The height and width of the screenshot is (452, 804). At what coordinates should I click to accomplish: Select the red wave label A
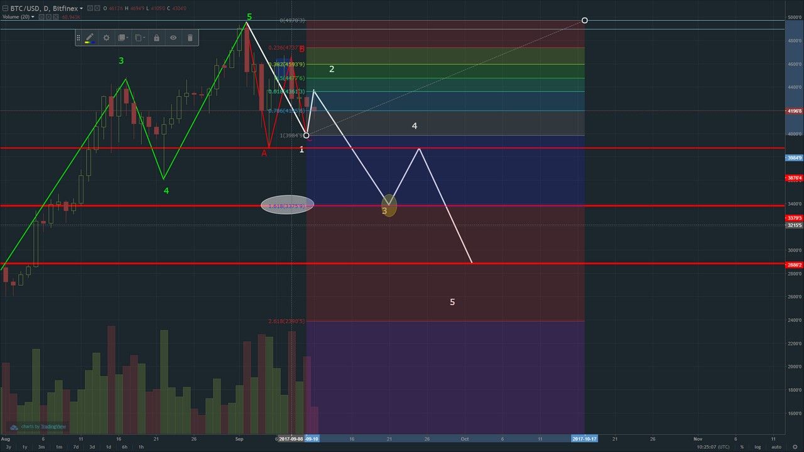coord(264,153)
